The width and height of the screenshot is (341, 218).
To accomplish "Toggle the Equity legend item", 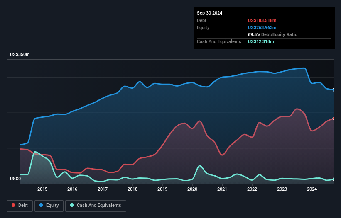I will pos(49,206).
